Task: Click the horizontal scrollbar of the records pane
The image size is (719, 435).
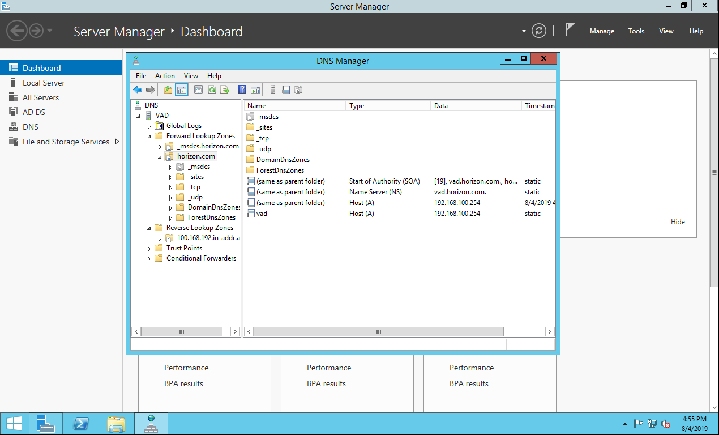Action: (378, 332)
